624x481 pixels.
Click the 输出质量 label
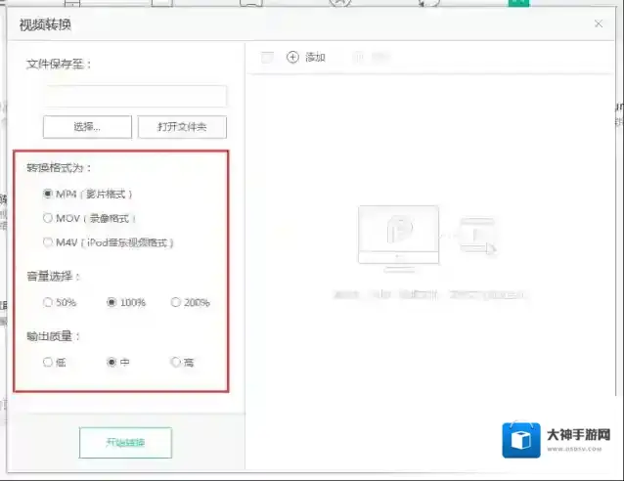coord(53,336)
